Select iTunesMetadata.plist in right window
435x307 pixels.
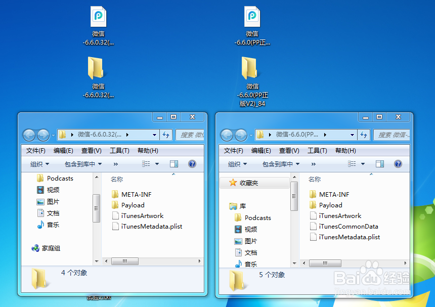pyautogui.click(x=345, y=237)
